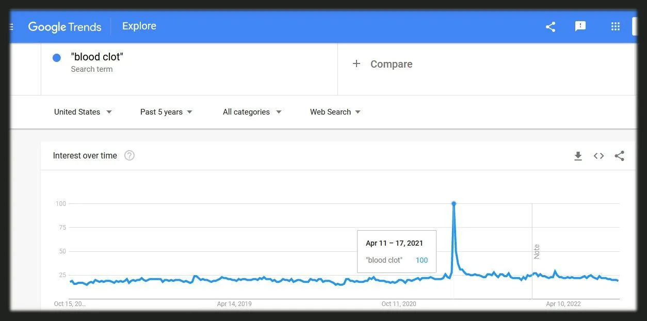Change the Web Search type dropdown

click(335, 112)
